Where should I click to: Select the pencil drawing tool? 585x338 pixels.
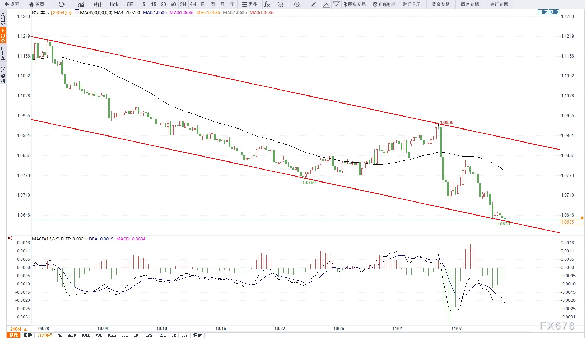(x=314, y=5)
